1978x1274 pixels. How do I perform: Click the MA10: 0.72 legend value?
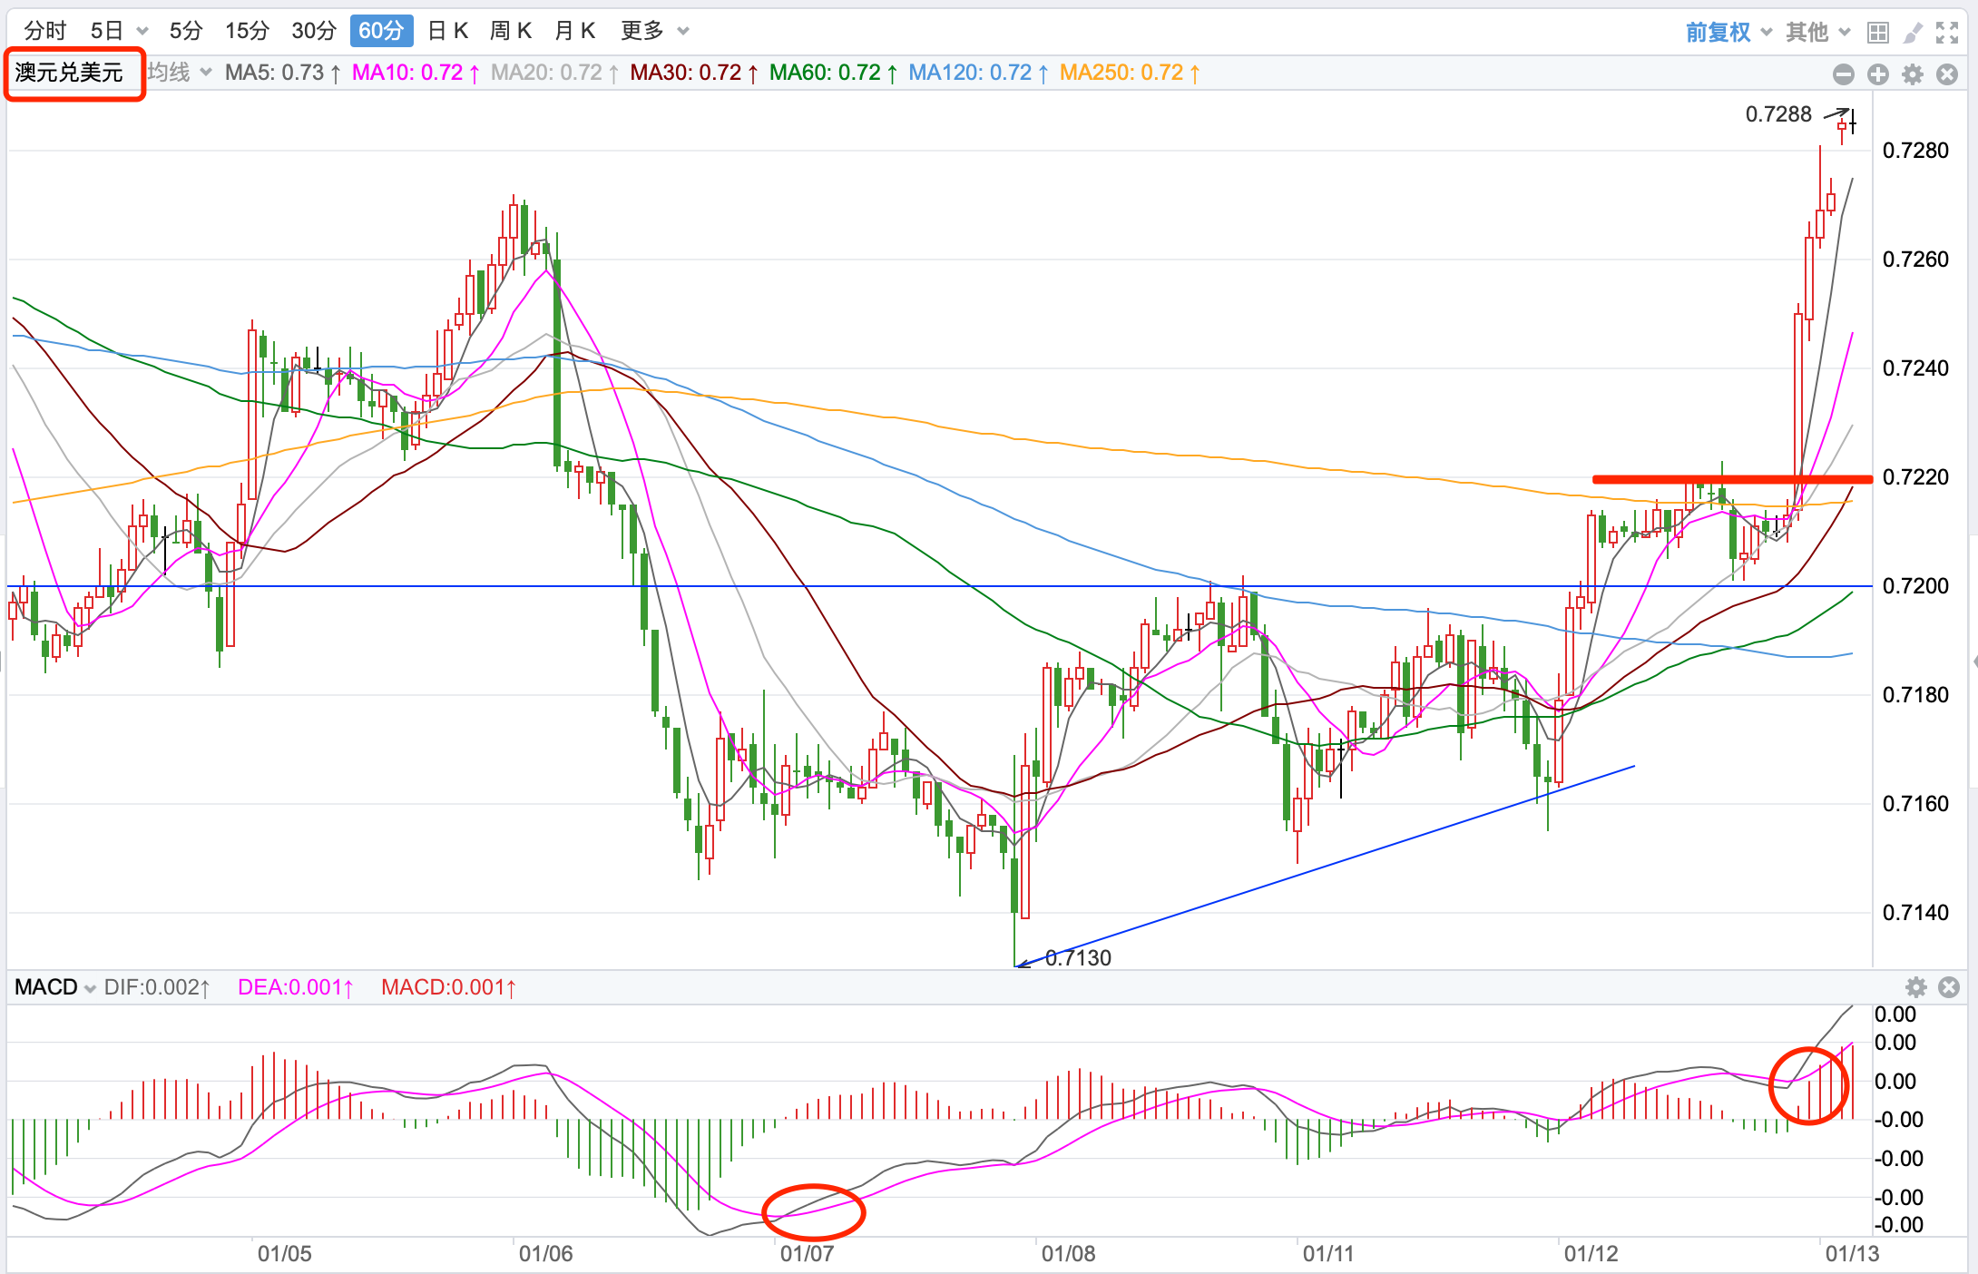[416, 73]
